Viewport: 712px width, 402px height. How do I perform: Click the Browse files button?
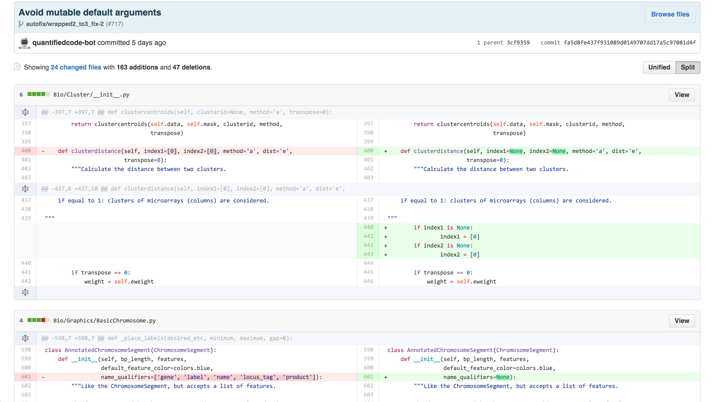(x=670, y=14)
